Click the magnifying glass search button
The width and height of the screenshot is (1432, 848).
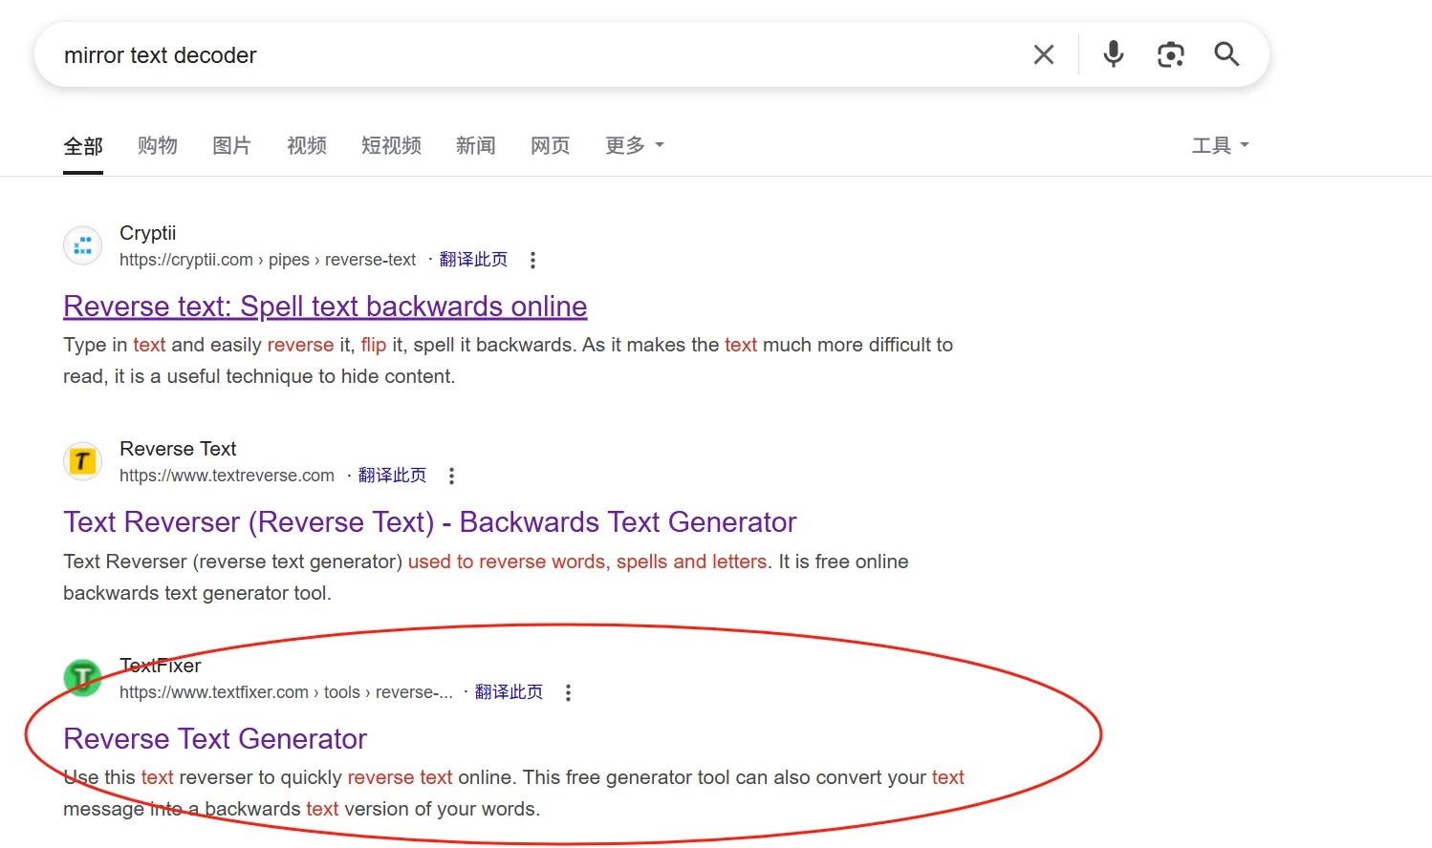coord(1226,54)
